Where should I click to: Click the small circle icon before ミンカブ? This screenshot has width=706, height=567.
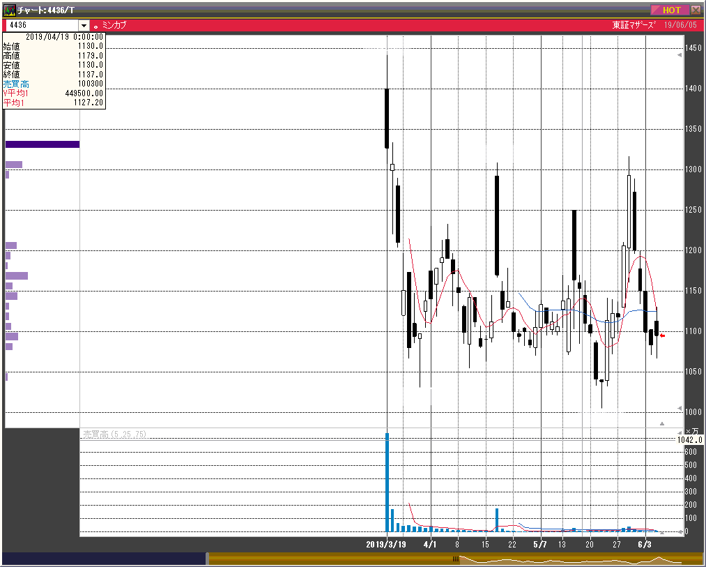coord(96,27)
